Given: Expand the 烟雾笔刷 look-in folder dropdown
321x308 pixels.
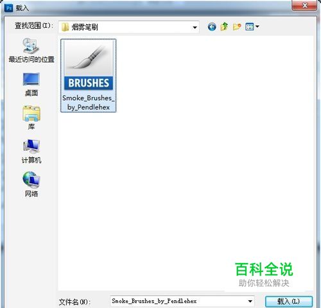Looking at the screenshot, I should click(195, 28).
